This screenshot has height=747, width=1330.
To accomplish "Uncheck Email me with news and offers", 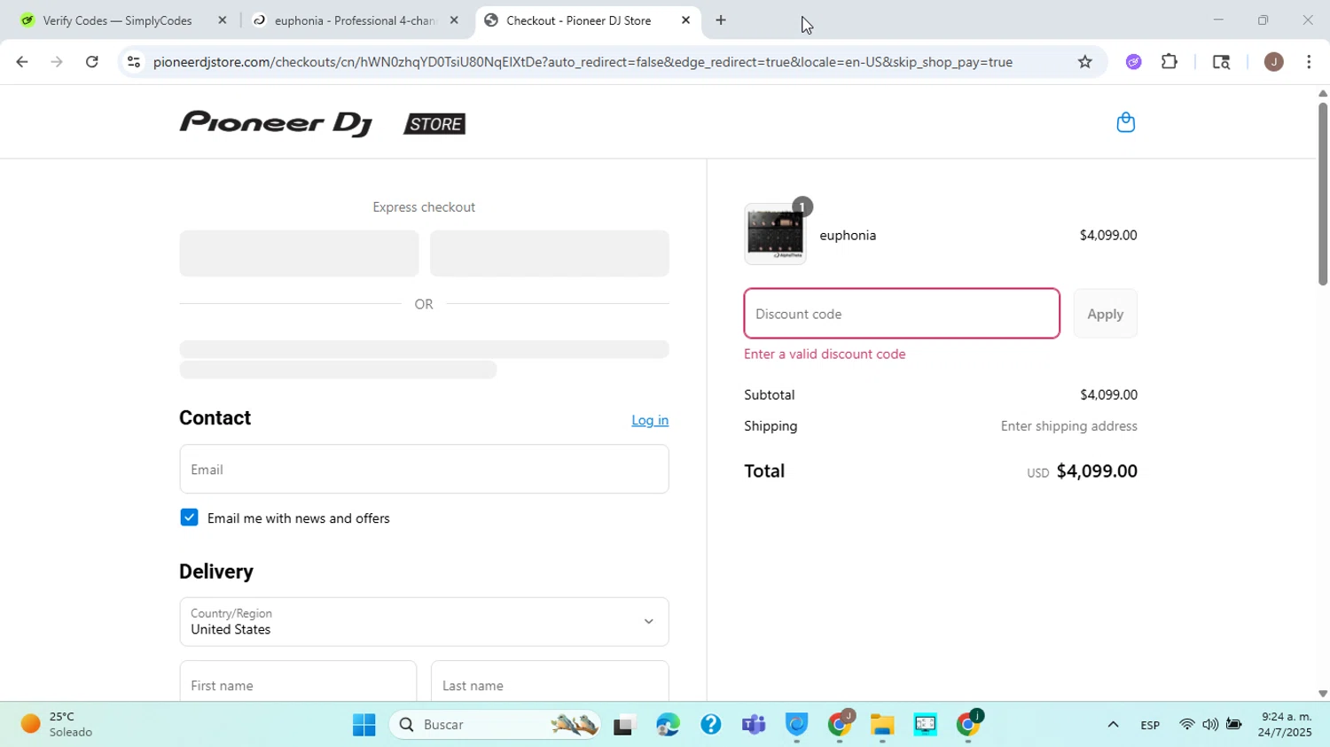I will 189,517.
